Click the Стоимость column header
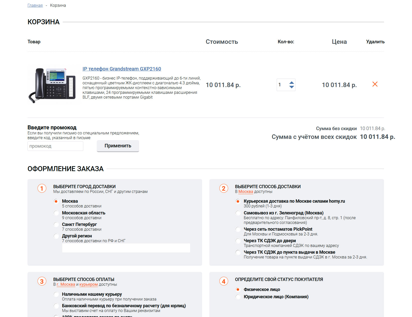 (222, 42)
